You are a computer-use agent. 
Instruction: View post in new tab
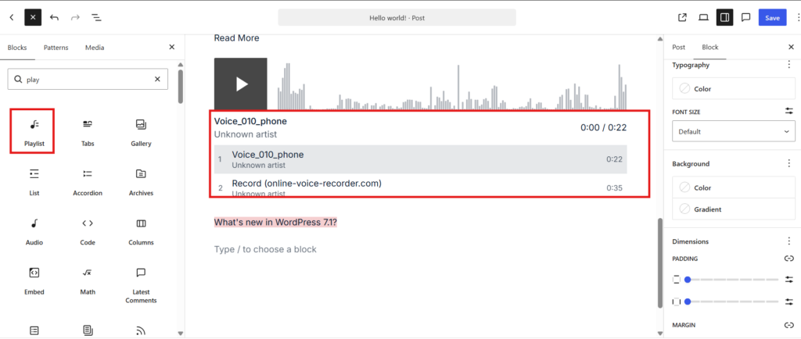pos(682,17)
